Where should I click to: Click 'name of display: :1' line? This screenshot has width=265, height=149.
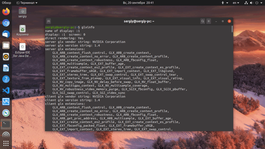click(62, 31)
